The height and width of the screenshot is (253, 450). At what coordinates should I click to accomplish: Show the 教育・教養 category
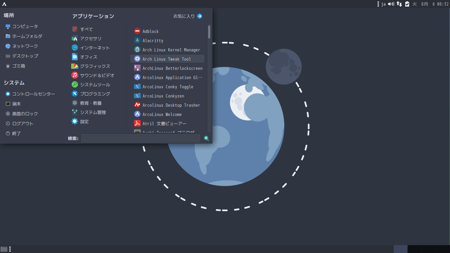[87, 103]
